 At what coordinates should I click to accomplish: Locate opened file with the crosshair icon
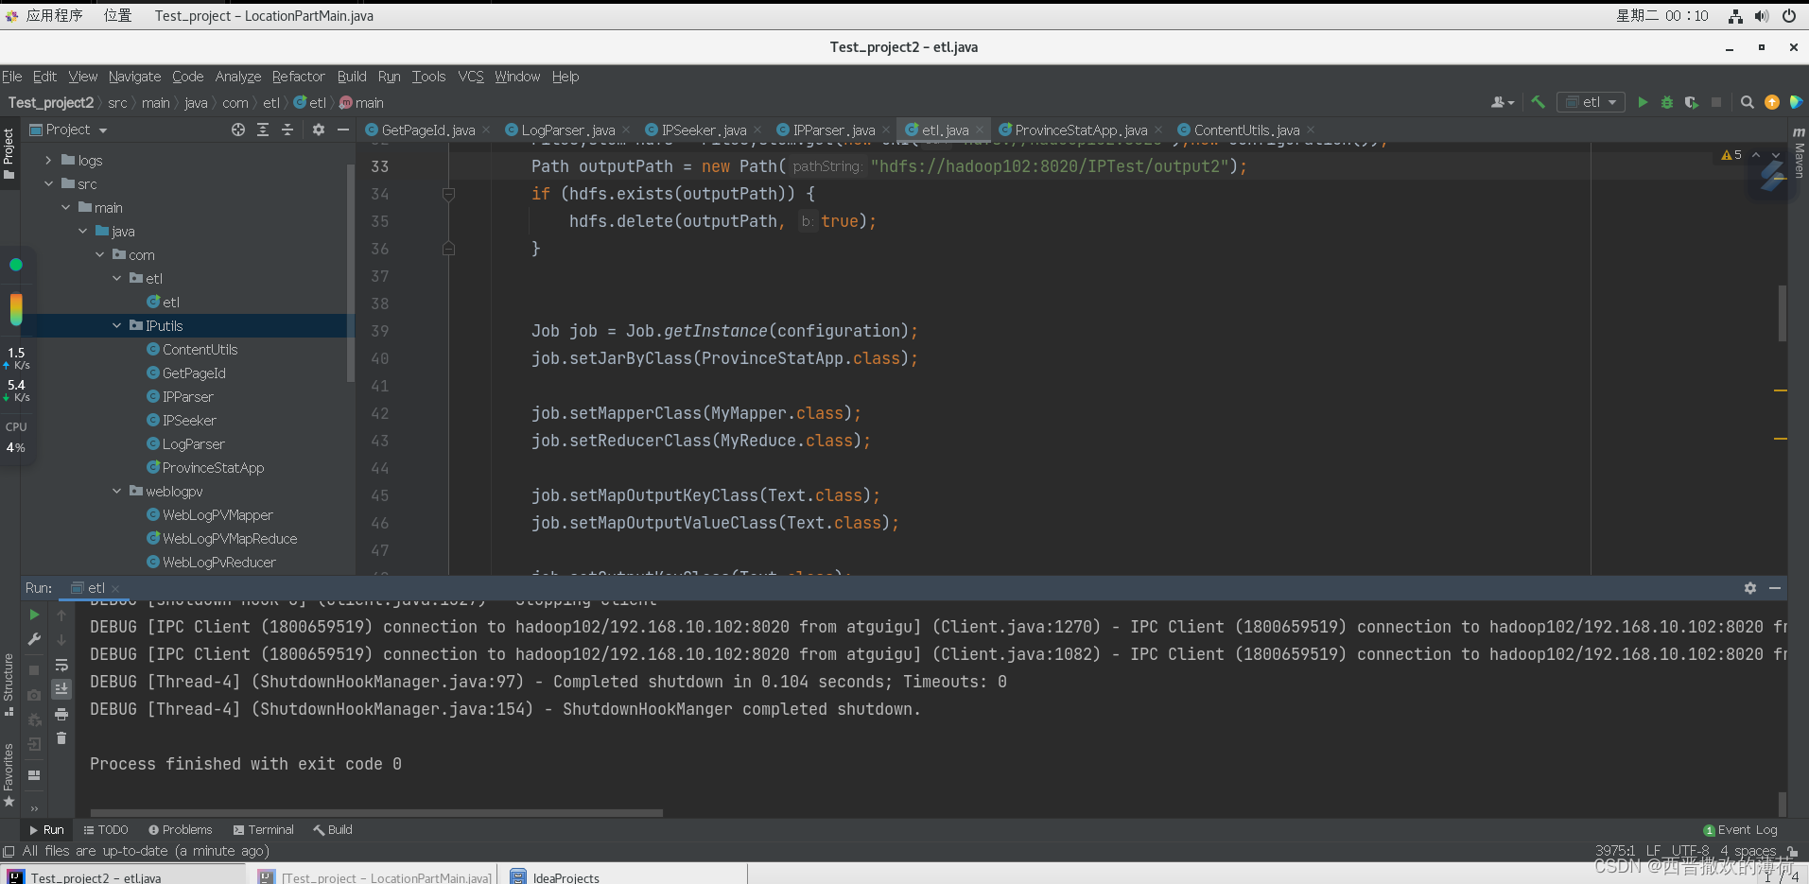click(238, 130)
